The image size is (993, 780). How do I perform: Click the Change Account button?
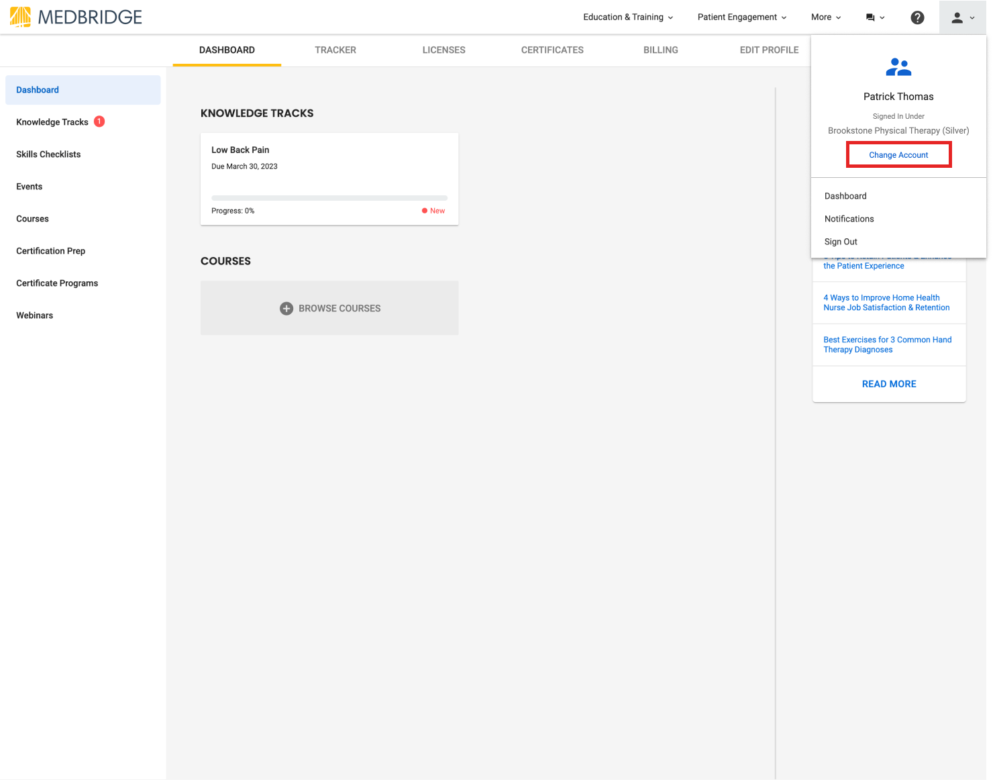pos(898,154)
